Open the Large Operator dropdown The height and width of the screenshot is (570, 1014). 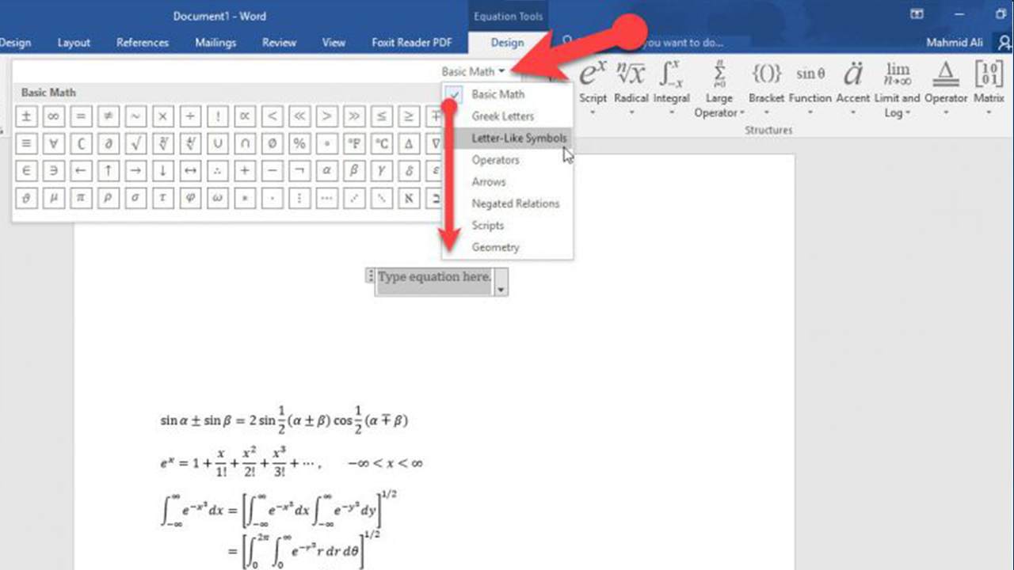coord(719,89)
